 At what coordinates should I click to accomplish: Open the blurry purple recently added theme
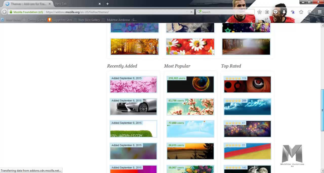coord(133,151)
